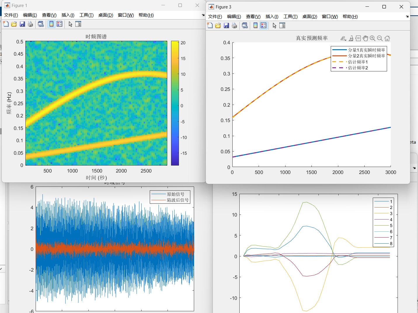Open 桌面(D) menu in Figure 3

pos(310,17)
